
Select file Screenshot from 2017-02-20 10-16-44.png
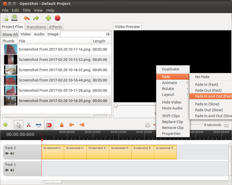click(x=56, y=80)
